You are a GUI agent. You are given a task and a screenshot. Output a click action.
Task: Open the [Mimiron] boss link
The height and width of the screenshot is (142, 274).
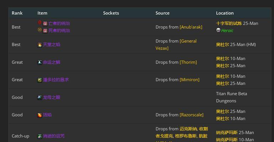tap(189, 80)
